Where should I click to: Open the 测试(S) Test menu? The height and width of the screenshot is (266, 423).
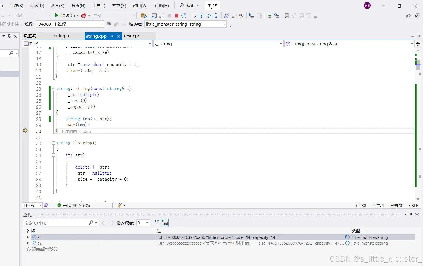tap(58, 6)
